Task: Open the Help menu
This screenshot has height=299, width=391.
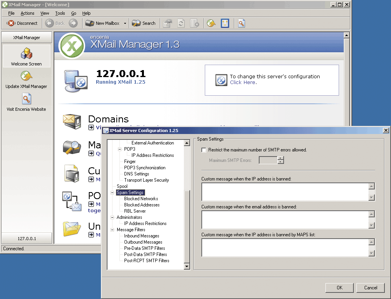Action: (86, 13)
